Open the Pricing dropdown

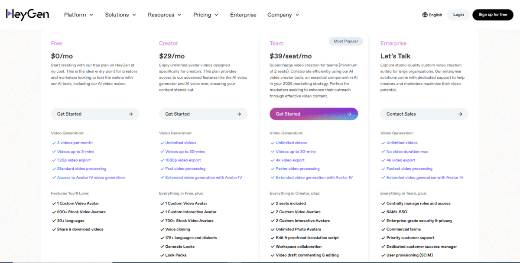[205, 14]
